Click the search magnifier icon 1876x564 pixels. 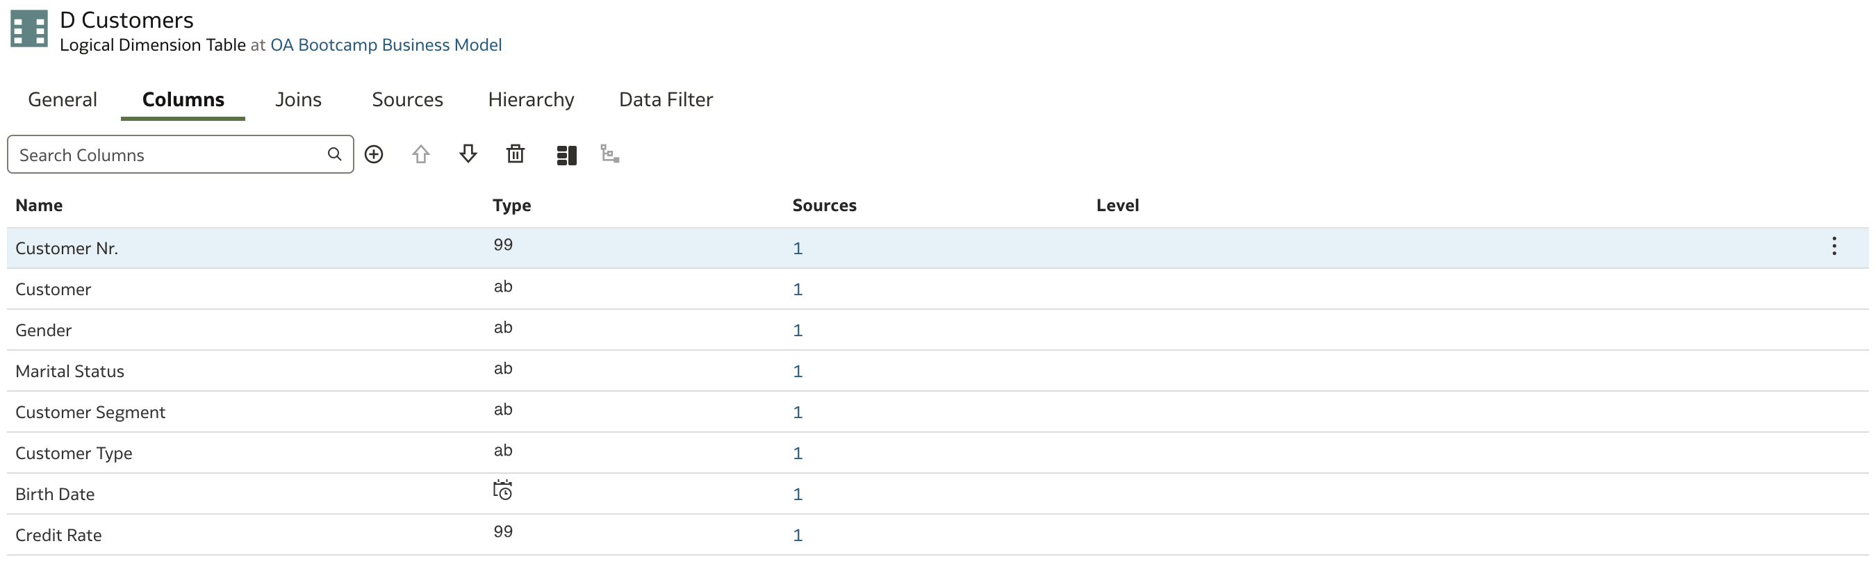pyautogui.click(x=334, y=154)
